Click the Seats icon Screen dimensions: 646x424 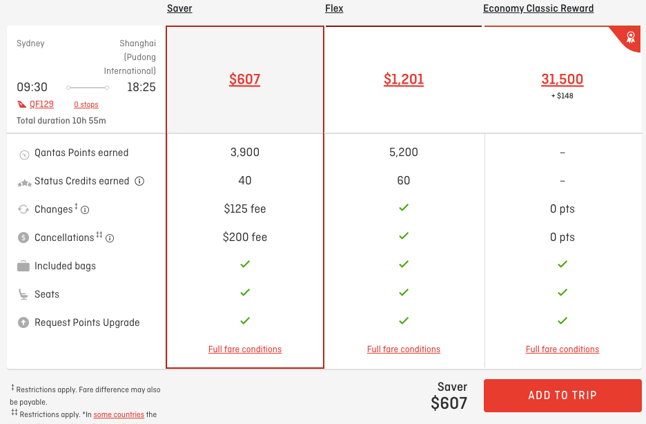(x=23, y=294)
